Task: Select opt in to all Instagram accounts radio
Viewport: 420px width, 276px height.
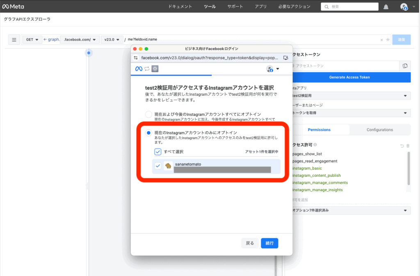Action: pos(148,115)
